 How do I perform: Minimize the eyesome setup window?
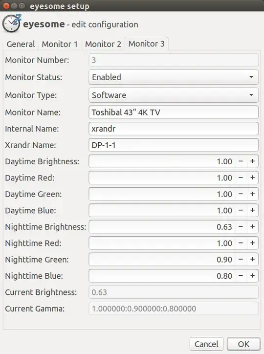pos(14,6)
